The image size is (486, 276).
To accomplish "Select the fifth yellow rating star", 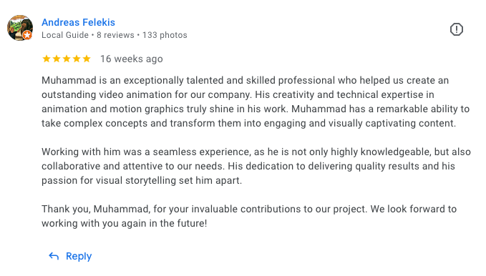I will (87, 59).
